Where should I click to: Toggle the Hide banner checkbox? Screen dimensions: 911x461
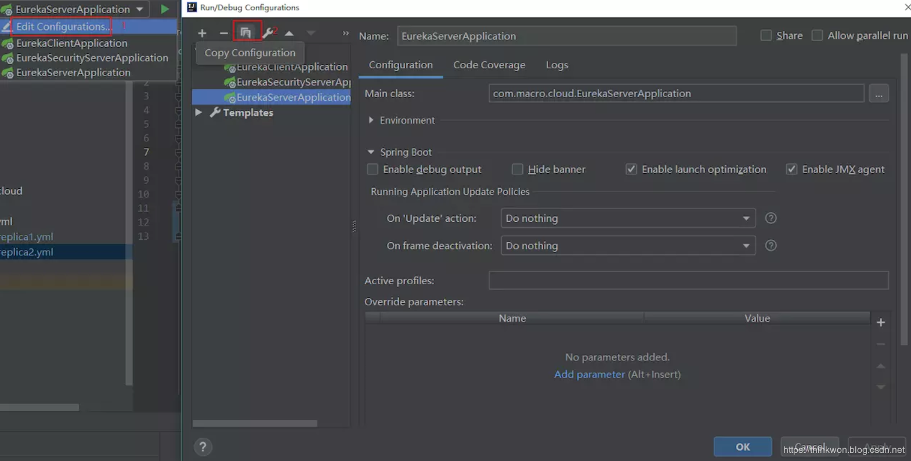click(x=517, y=169)
